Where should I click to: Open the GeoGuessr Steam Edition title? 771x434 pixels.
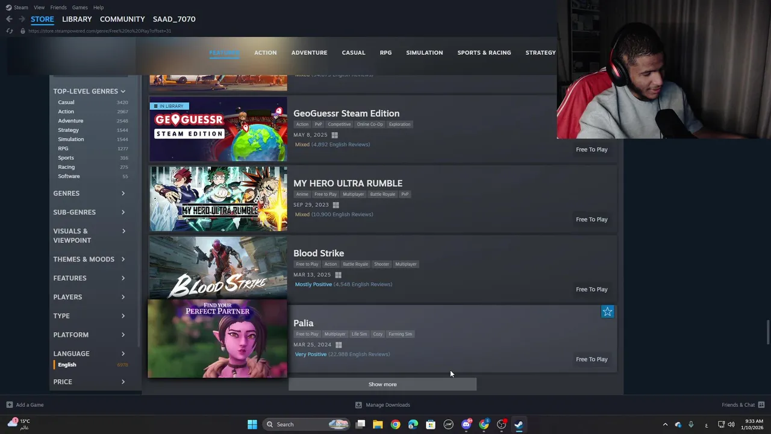(346, 113)
